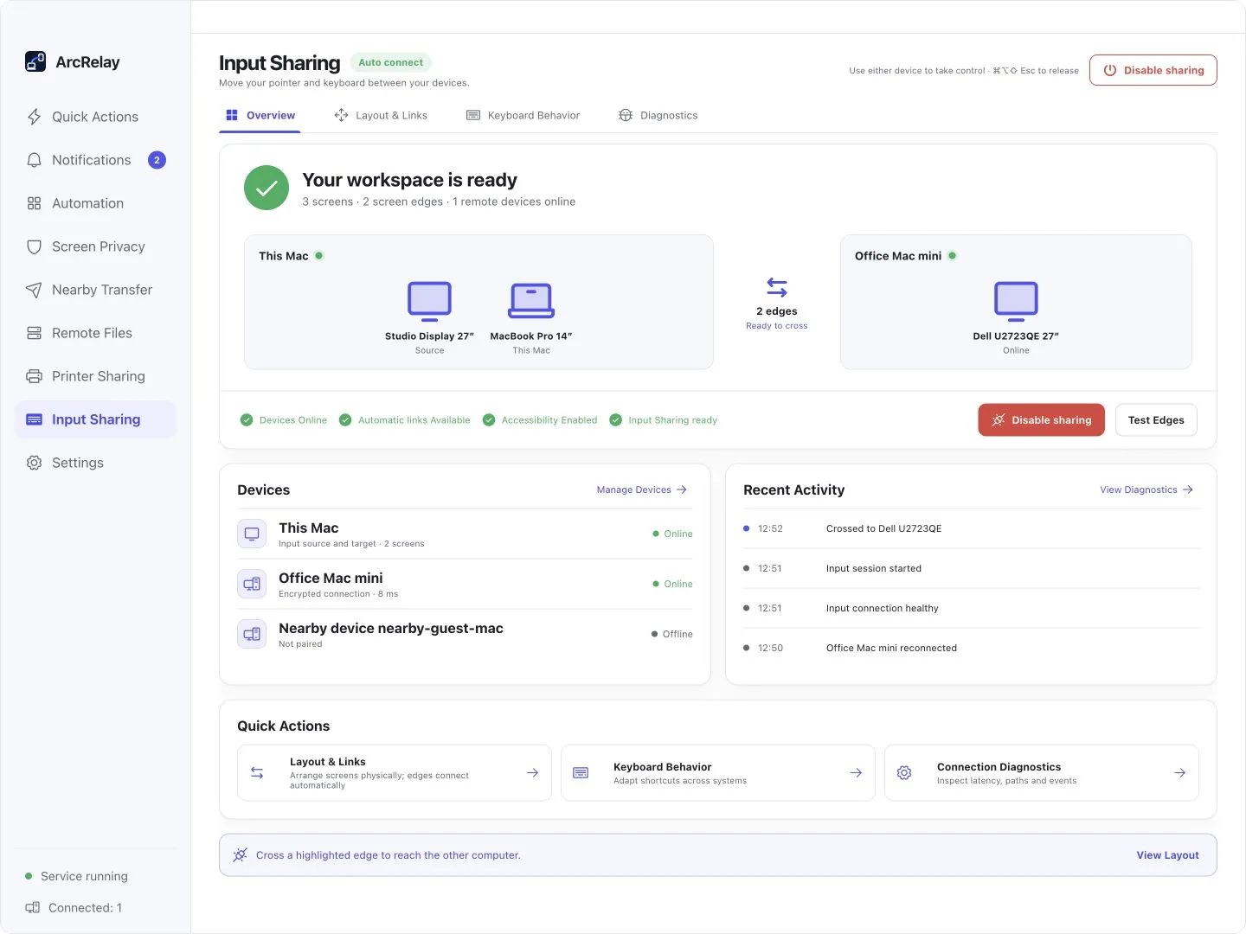Click the green workspace ready checkmark icon
Viewport: 1246px width, 934px height.
(267, 188)
